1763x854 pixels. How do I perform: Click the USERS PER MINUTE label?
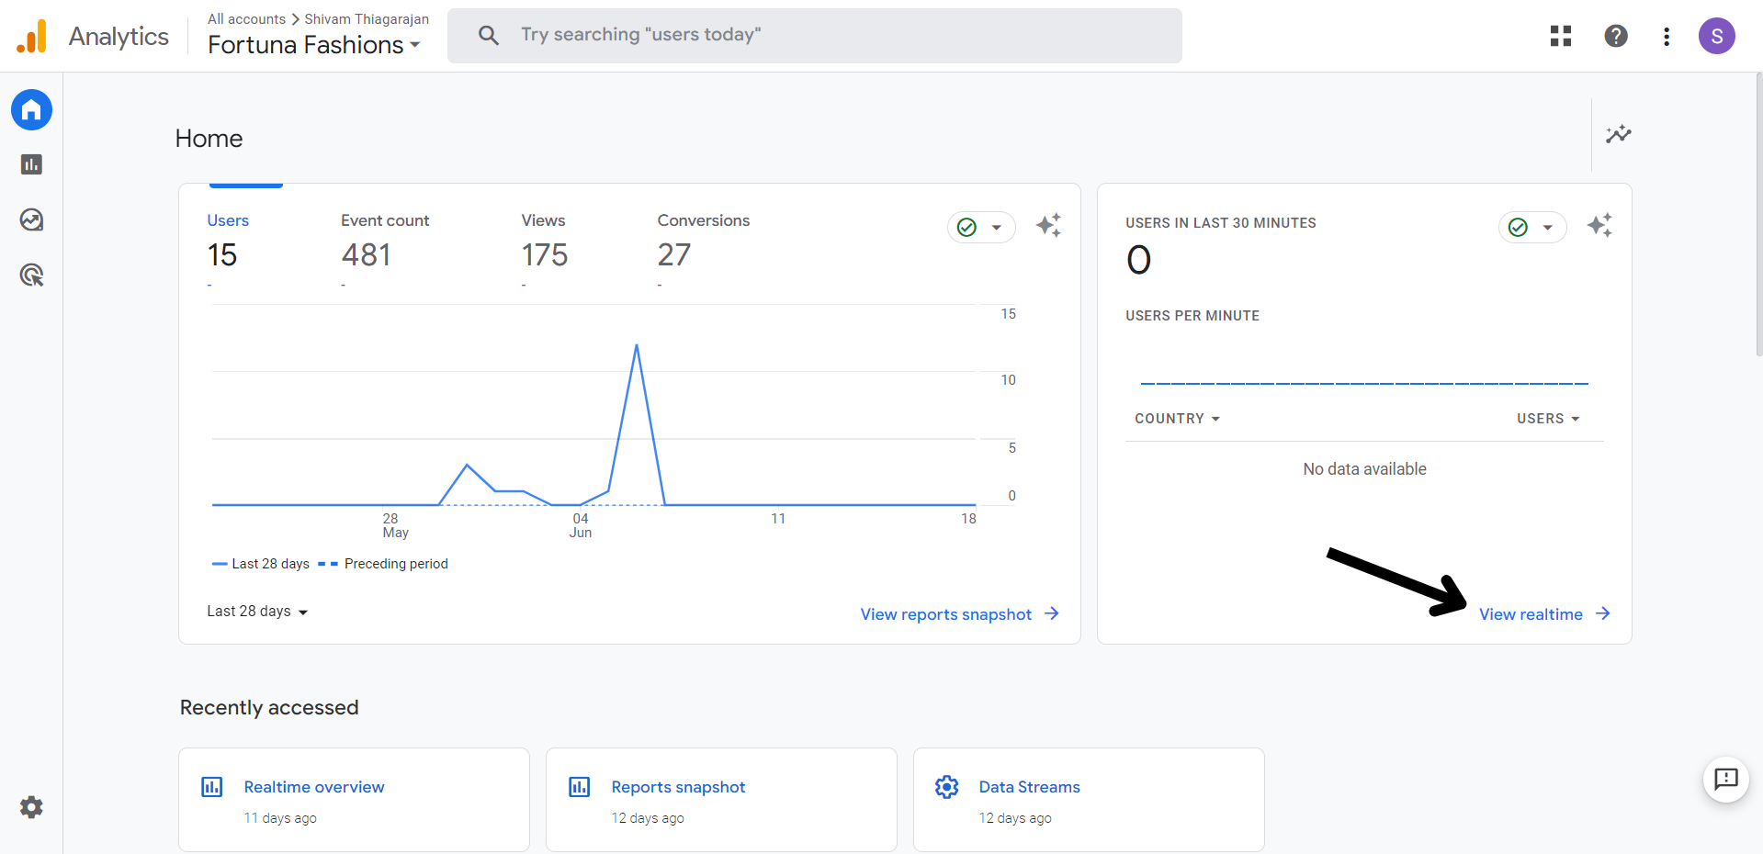[x=1192, y=316]
